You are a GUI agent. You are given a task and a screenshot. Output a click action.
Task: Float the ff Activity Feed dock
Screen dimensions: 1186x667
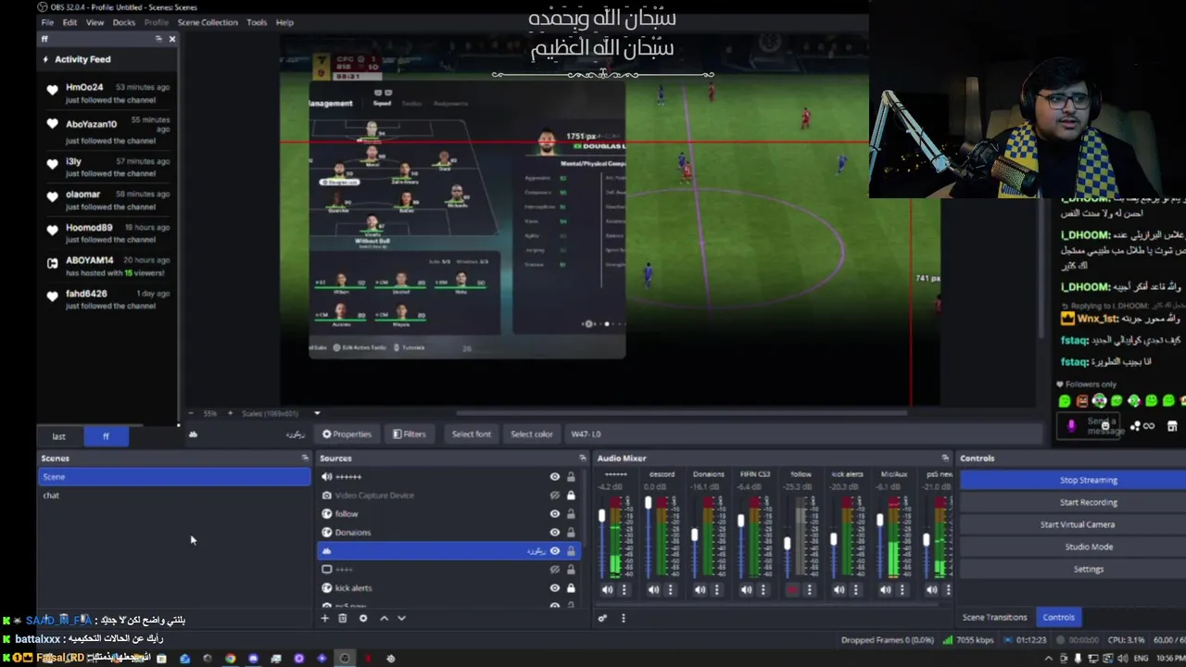(158, 39)
